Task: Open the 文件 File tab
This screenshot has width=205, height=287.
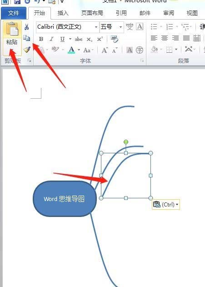Action: [x=14, y=13]
